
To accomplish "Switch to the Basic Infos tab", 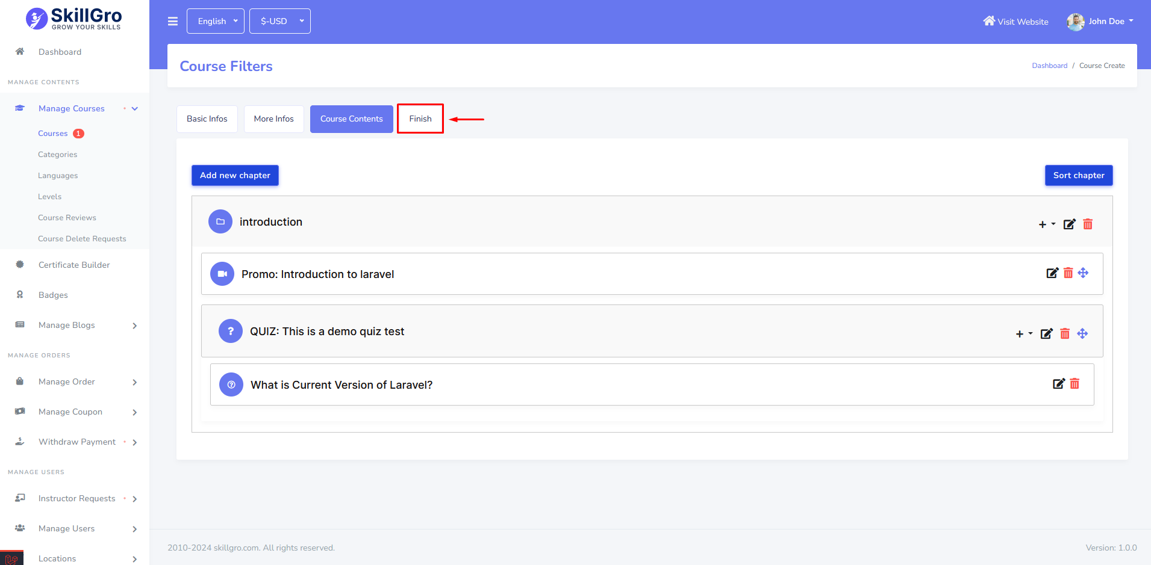I will click(207, 119).
